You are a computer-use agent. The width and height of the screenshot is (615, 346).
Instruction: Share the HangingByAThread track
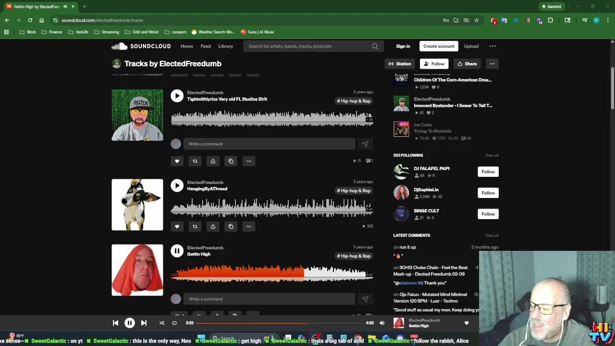[213, 226]
